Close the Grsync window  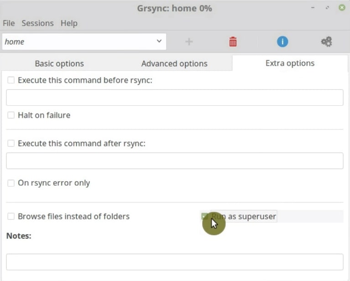[342, 8]
